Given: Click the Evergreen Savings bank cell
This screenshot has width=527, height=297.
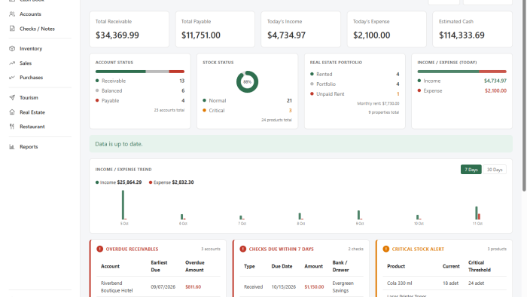Looking at the screenshot, I should click(x=343, y=287).
